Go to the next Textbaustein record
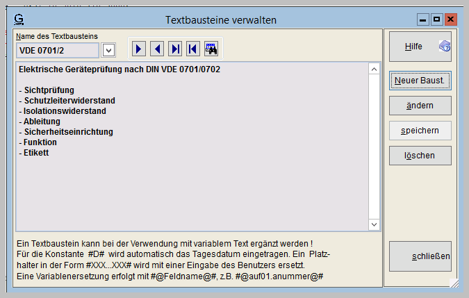This screenshot has height=298, width=469. pos(139,49)
